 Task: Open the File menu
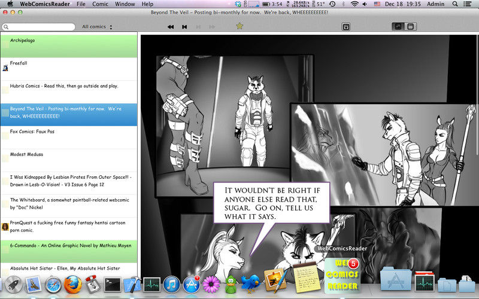point(81,4)
